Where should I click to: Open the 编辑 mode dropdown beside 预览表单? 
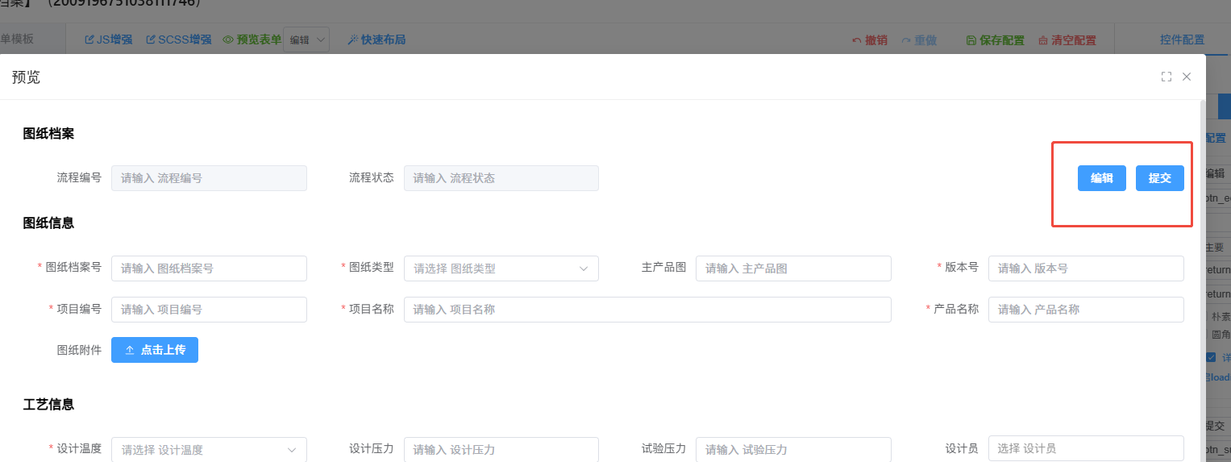click(x=306, y=40)
